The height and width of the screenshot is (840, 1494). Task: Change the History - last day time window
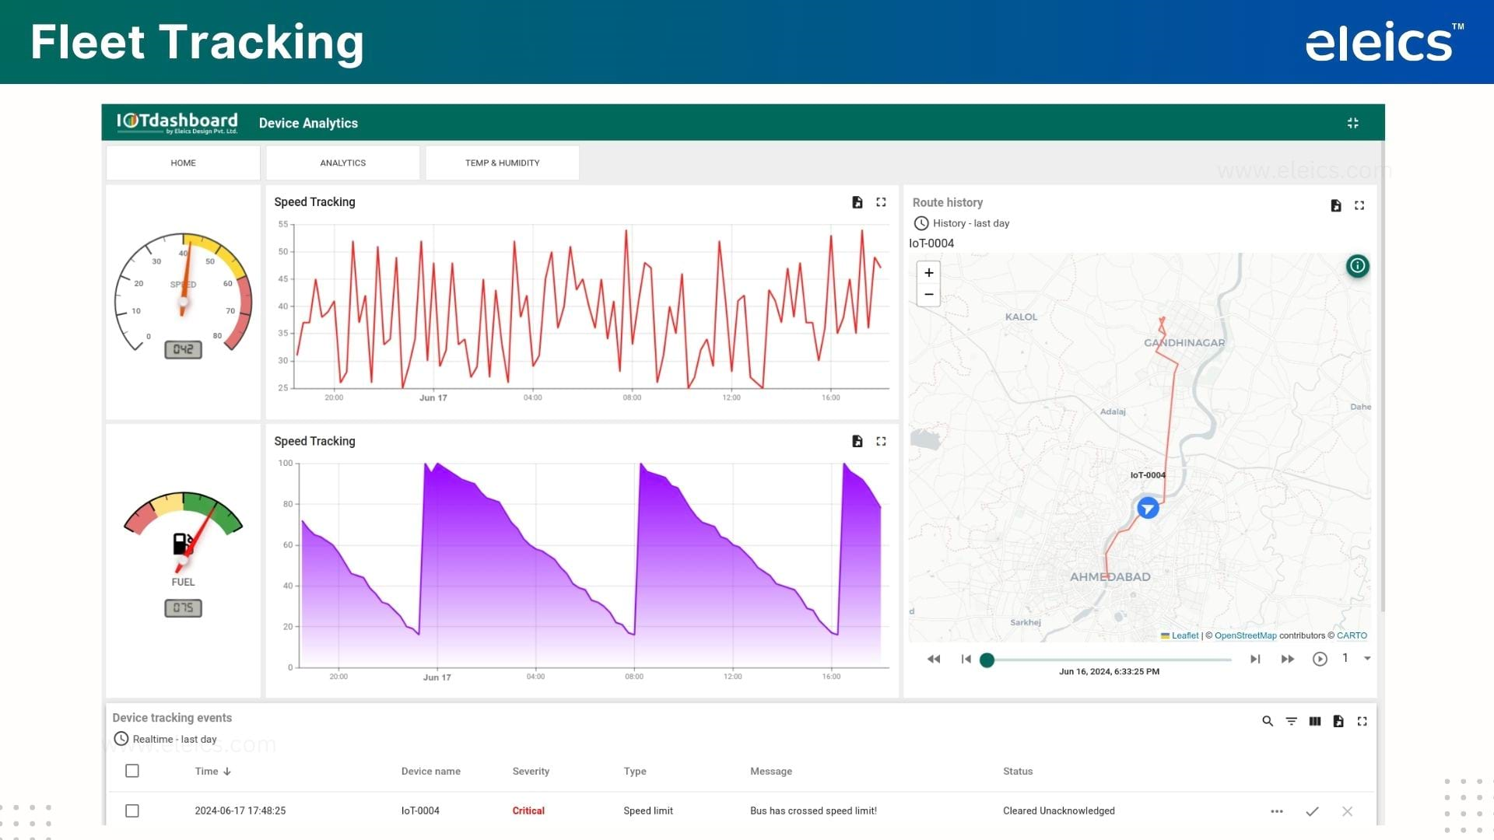coord(962,223)
